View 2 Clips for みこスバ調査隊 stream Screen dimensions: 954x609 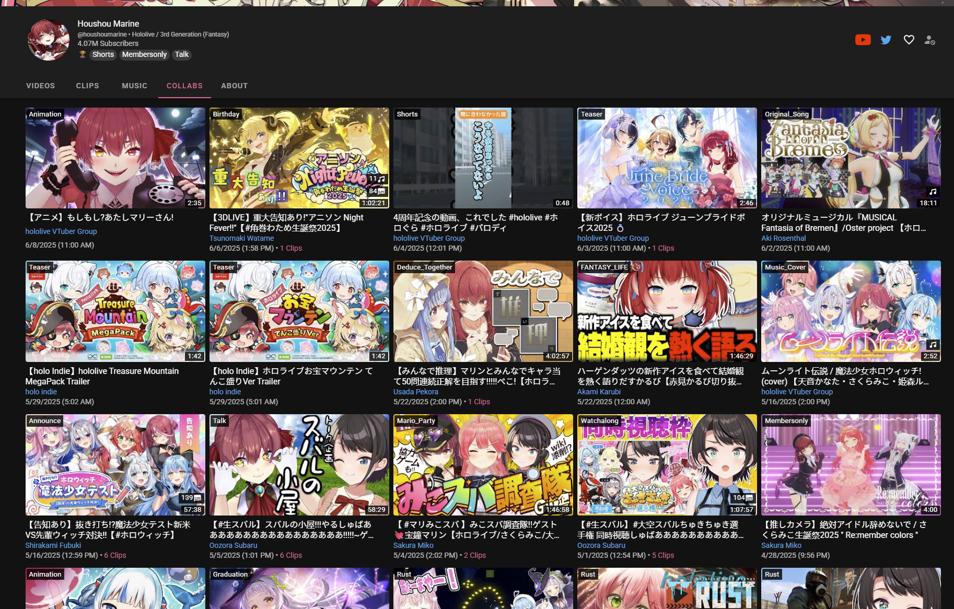(x=475, y=555)
